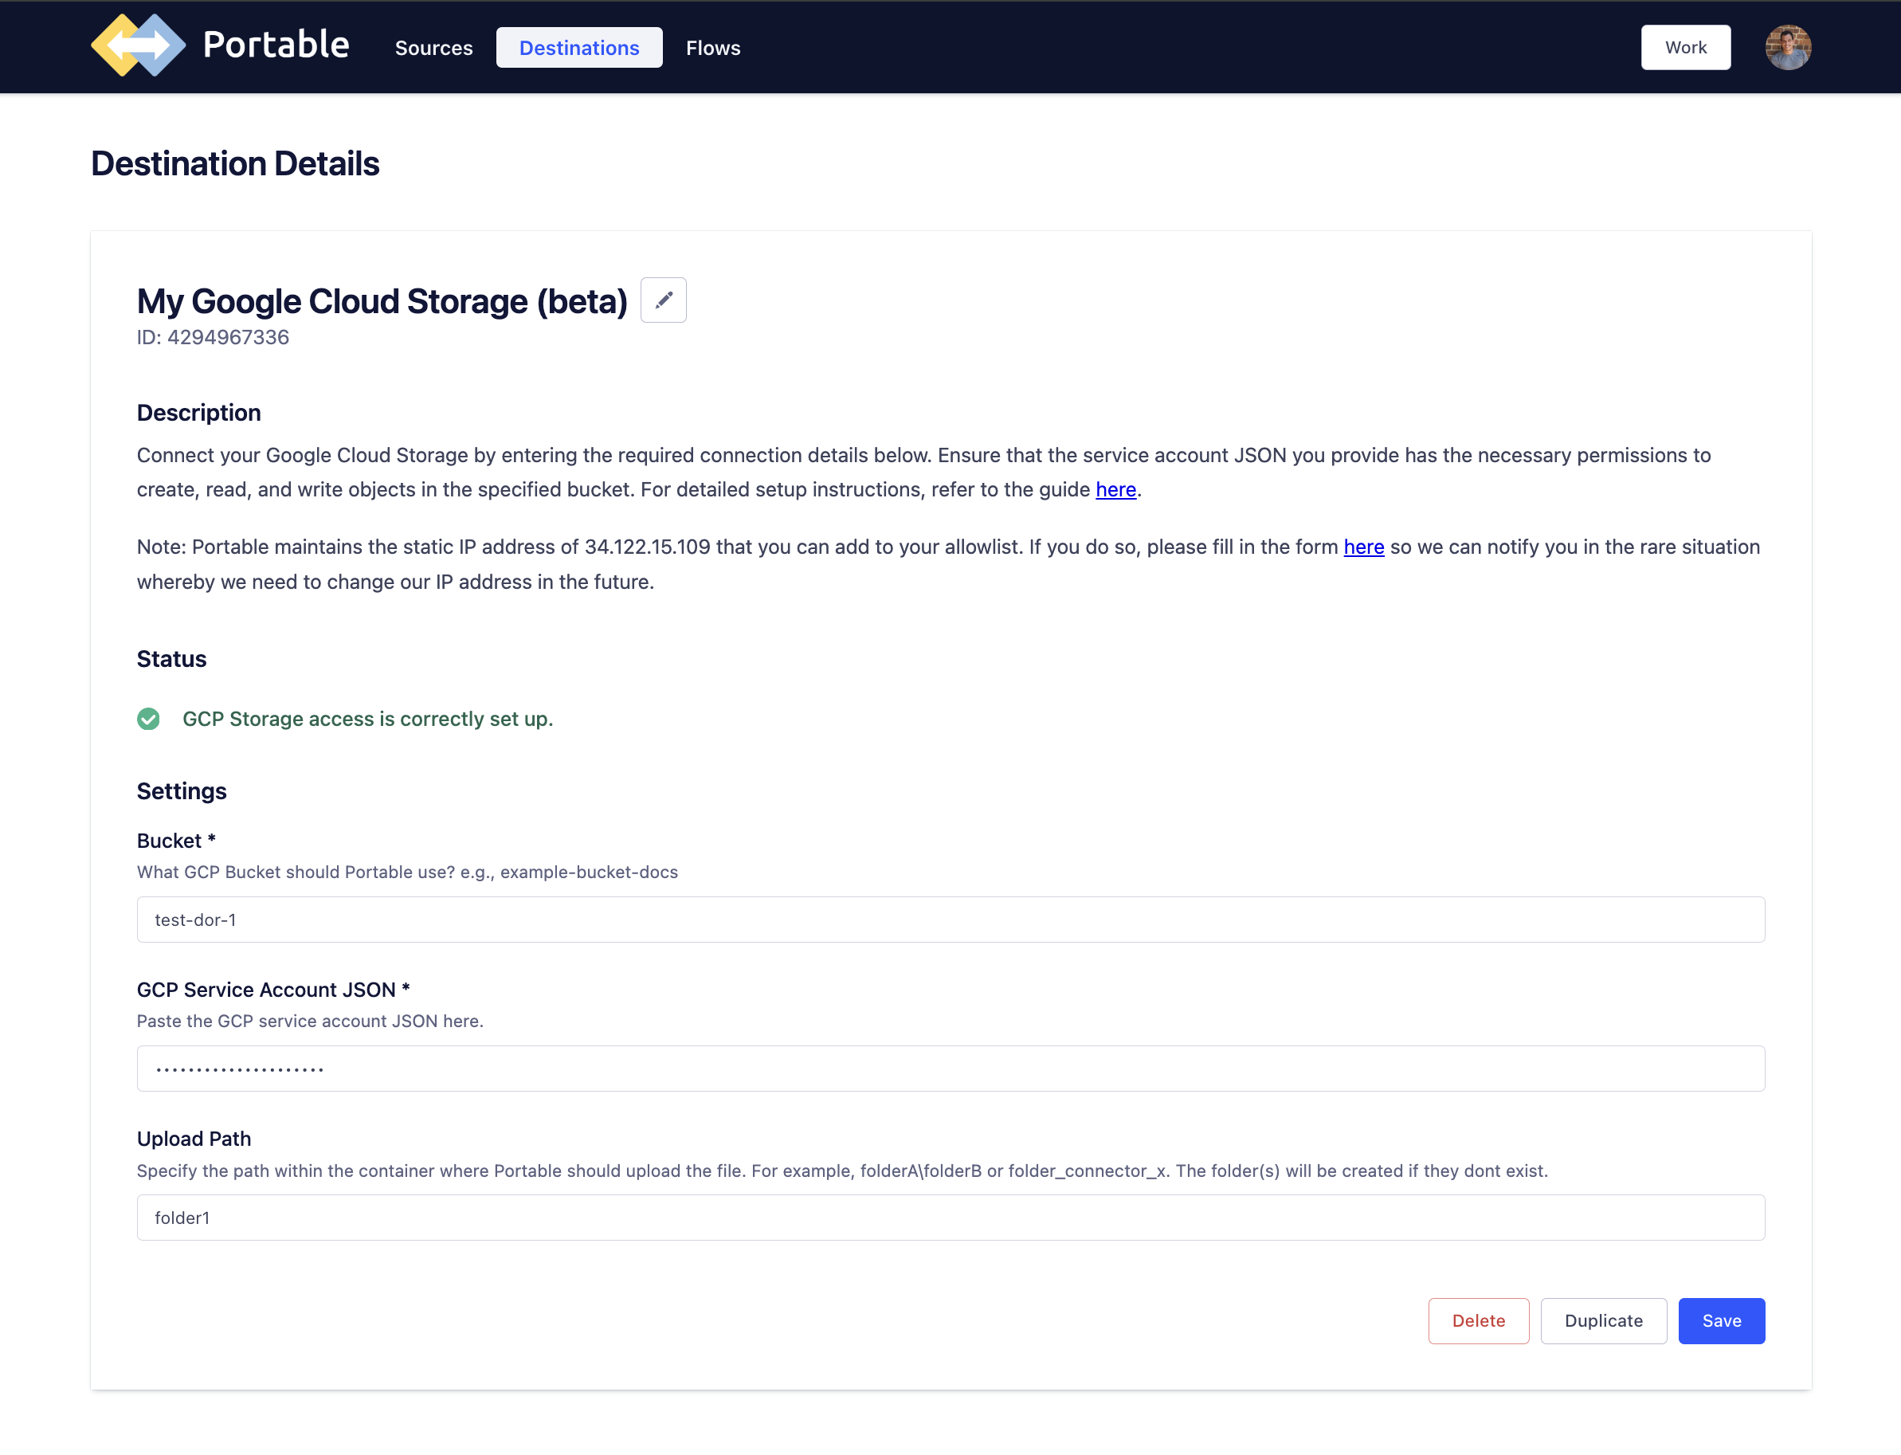
Task: Go to the Flows tab
Action: tap(712, 48)
